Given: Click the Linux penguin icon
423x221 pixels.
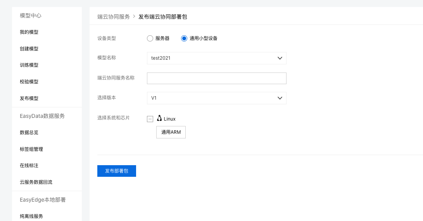Looking at the screenshot, I should click(x=159, y=118).
